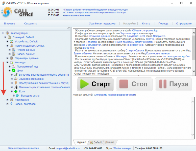Viewport: 196px width, 151px height.
Task: Click the Запись разговора microphone icon
Action: (x=12, y=104)
